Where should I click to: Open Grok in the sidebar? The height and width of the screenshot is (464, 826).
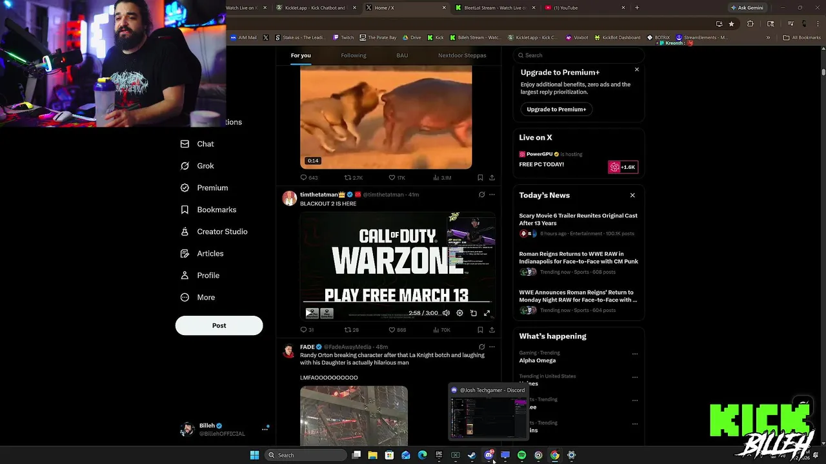pyautogui.click(x=197, y=166)
